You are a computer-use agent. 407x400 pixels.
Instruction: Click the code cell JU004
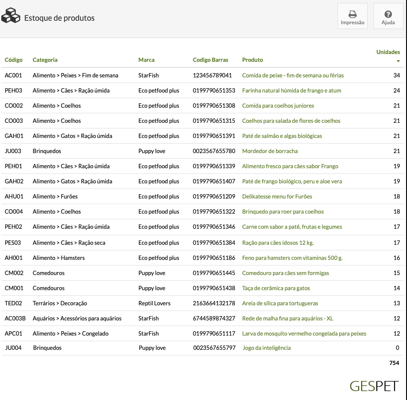(13, 348)
